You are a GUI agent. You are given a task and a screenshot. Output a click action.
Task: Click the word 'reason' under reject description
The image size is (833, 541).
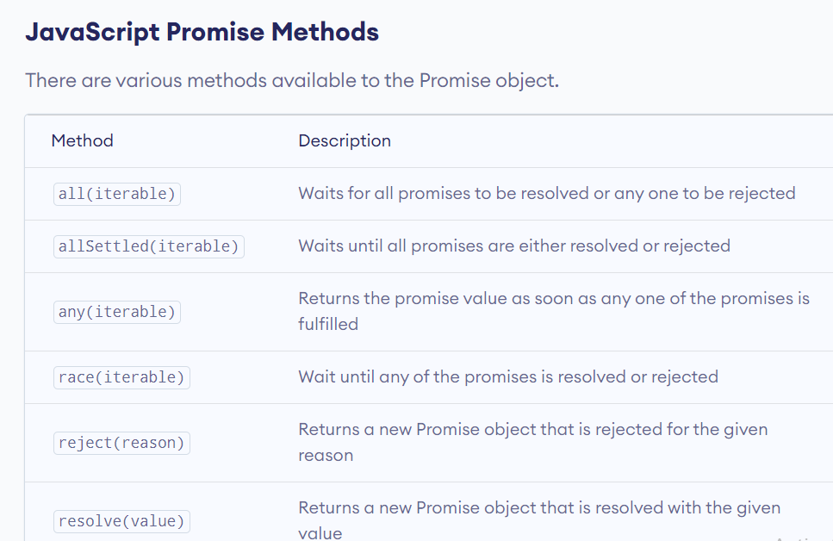tap(326, 456)
